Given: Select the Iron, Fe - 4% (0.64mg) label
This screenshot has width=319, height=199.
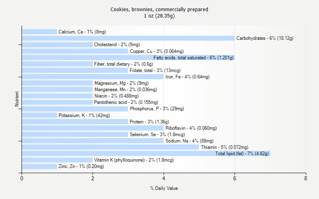Looking at the screenshot, I should [187, 77].
